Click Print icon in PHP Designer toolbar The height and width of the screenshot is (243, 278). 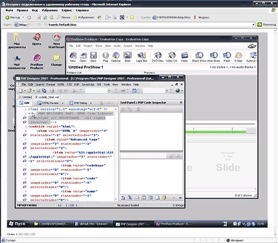pos(52,91)
